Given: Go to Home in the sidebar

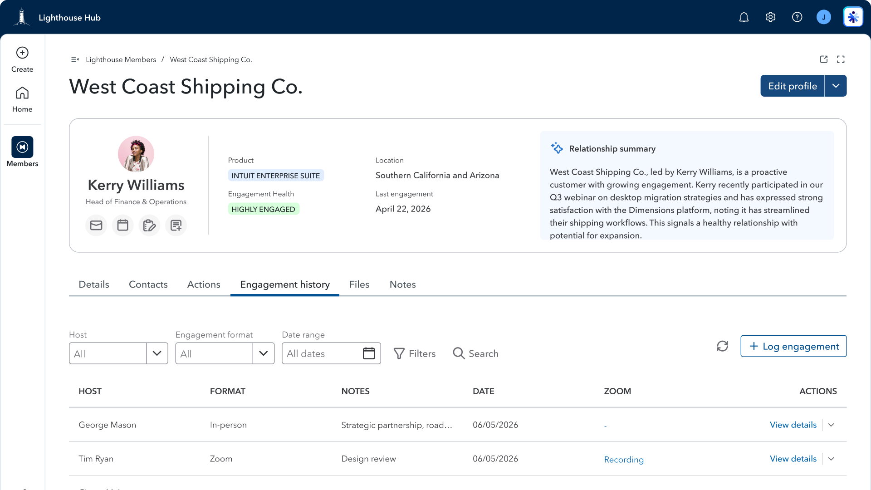Looking at the screenshot, I should pos(22,100).
